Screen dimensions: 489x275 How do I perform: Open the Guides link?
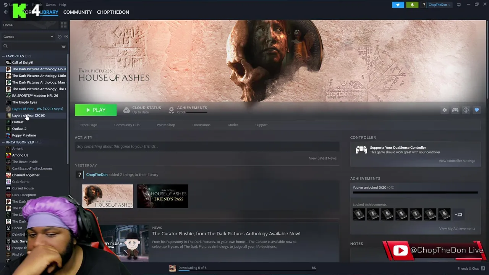click(233, 125)
